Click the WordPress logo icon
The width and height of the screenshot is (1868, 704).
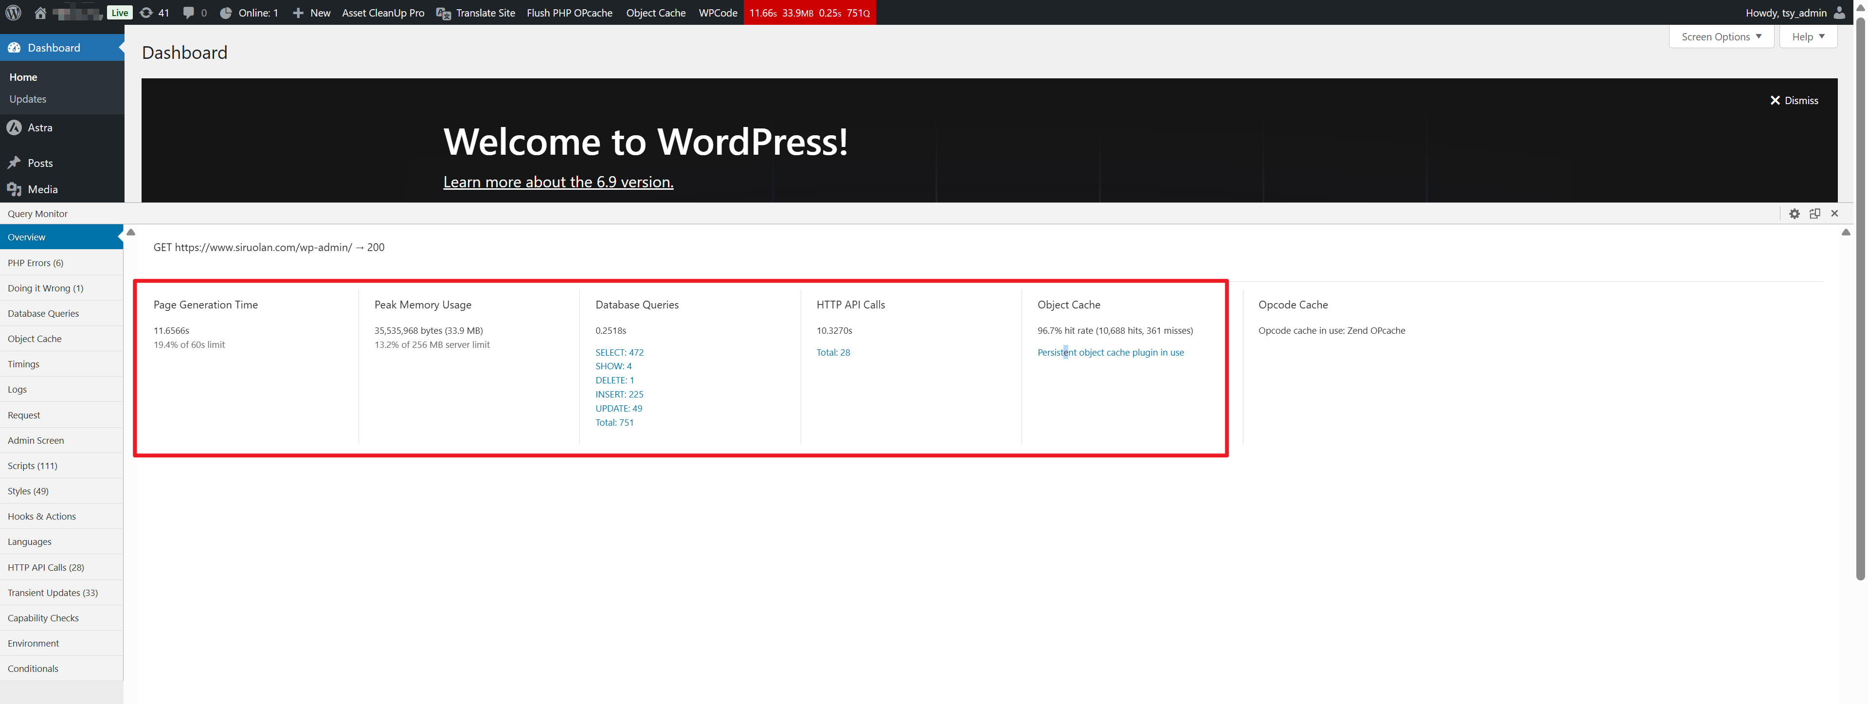[13, 12]
